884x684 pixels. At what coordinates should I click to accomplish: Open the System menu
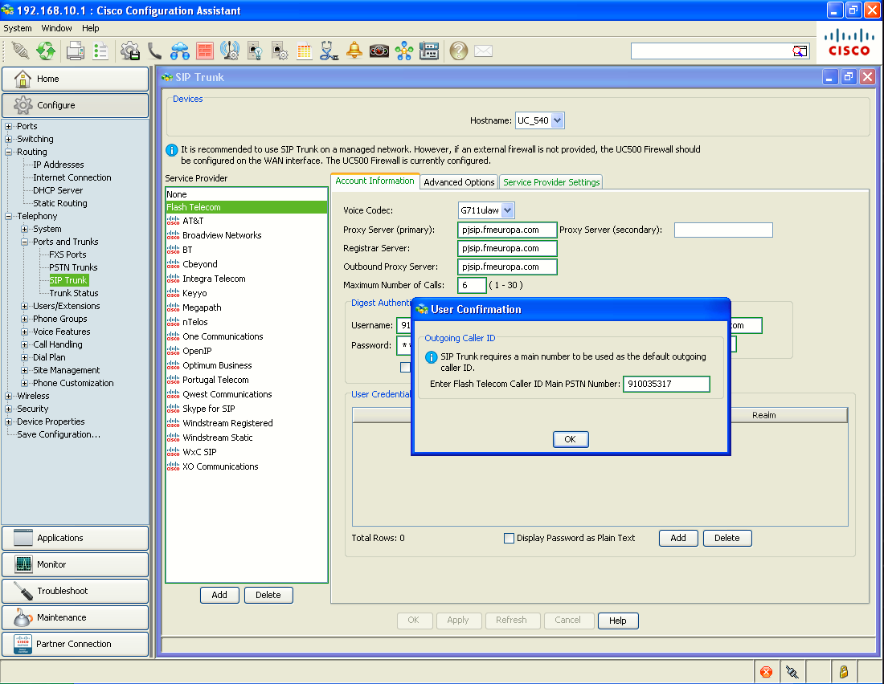[x=18, y=28]
